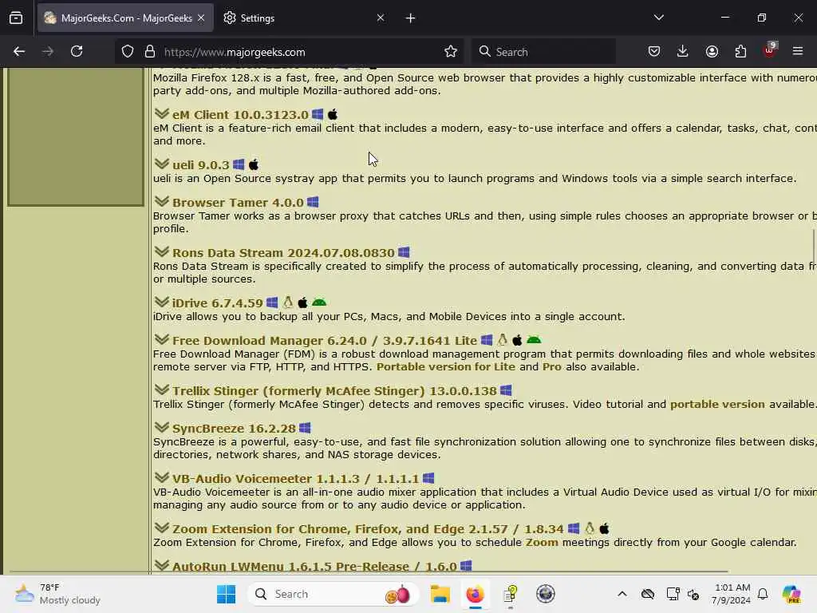Click the Linux penguin icon beside iDrive
The image size is (817, 613).
point(288,303)
